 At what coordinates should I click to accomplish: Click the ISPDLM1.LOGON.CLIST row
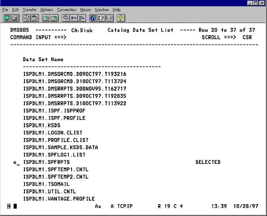coord(53,133)
